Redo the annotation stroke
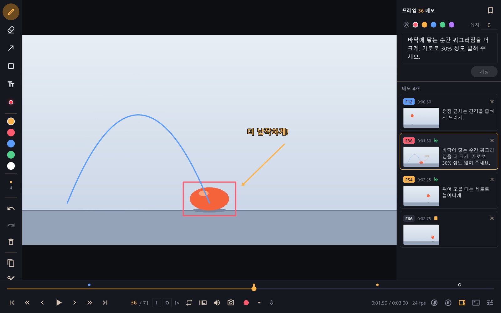The image size is (501, 313). (x=11, y=225)
